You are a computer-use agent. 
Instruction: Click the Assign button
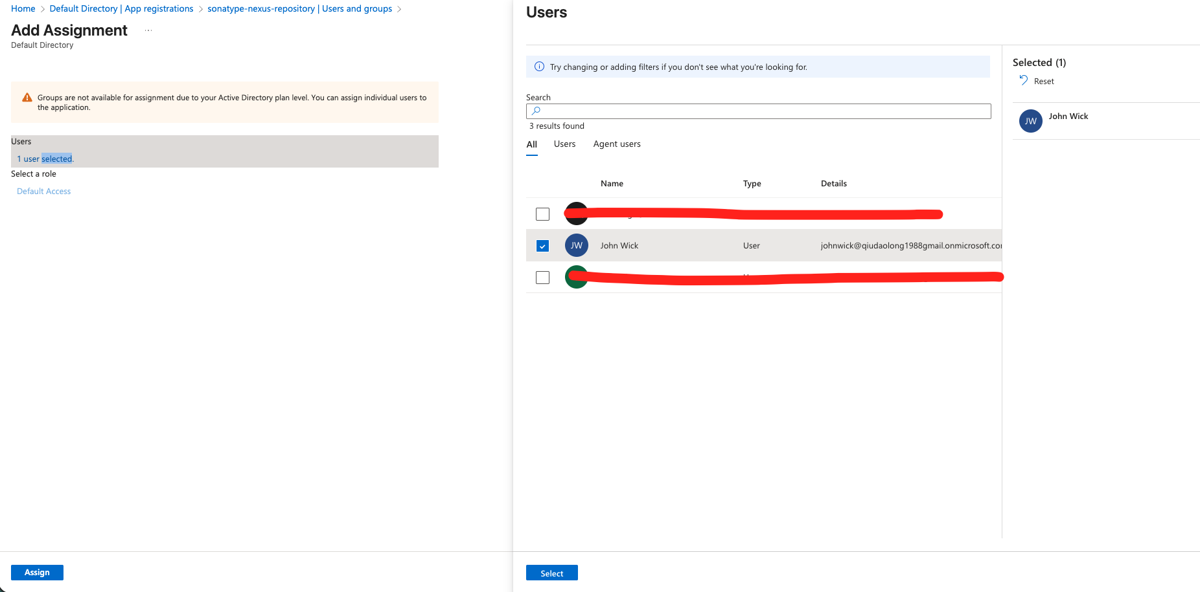click(37, 572)
